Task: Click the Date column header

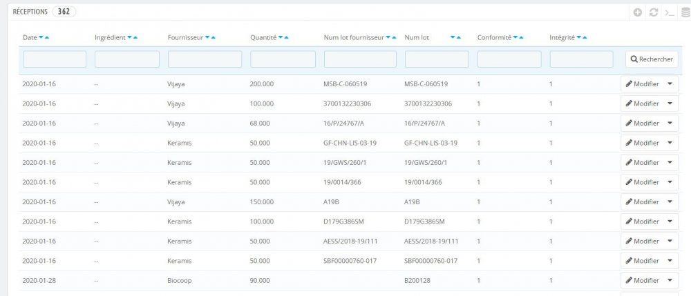Action: tap(30, 38)
